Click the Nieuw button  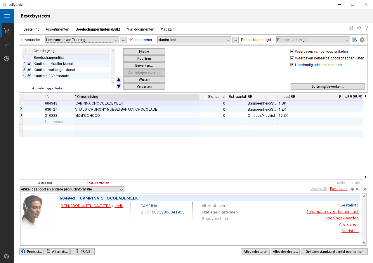click(x=144, y=52)
